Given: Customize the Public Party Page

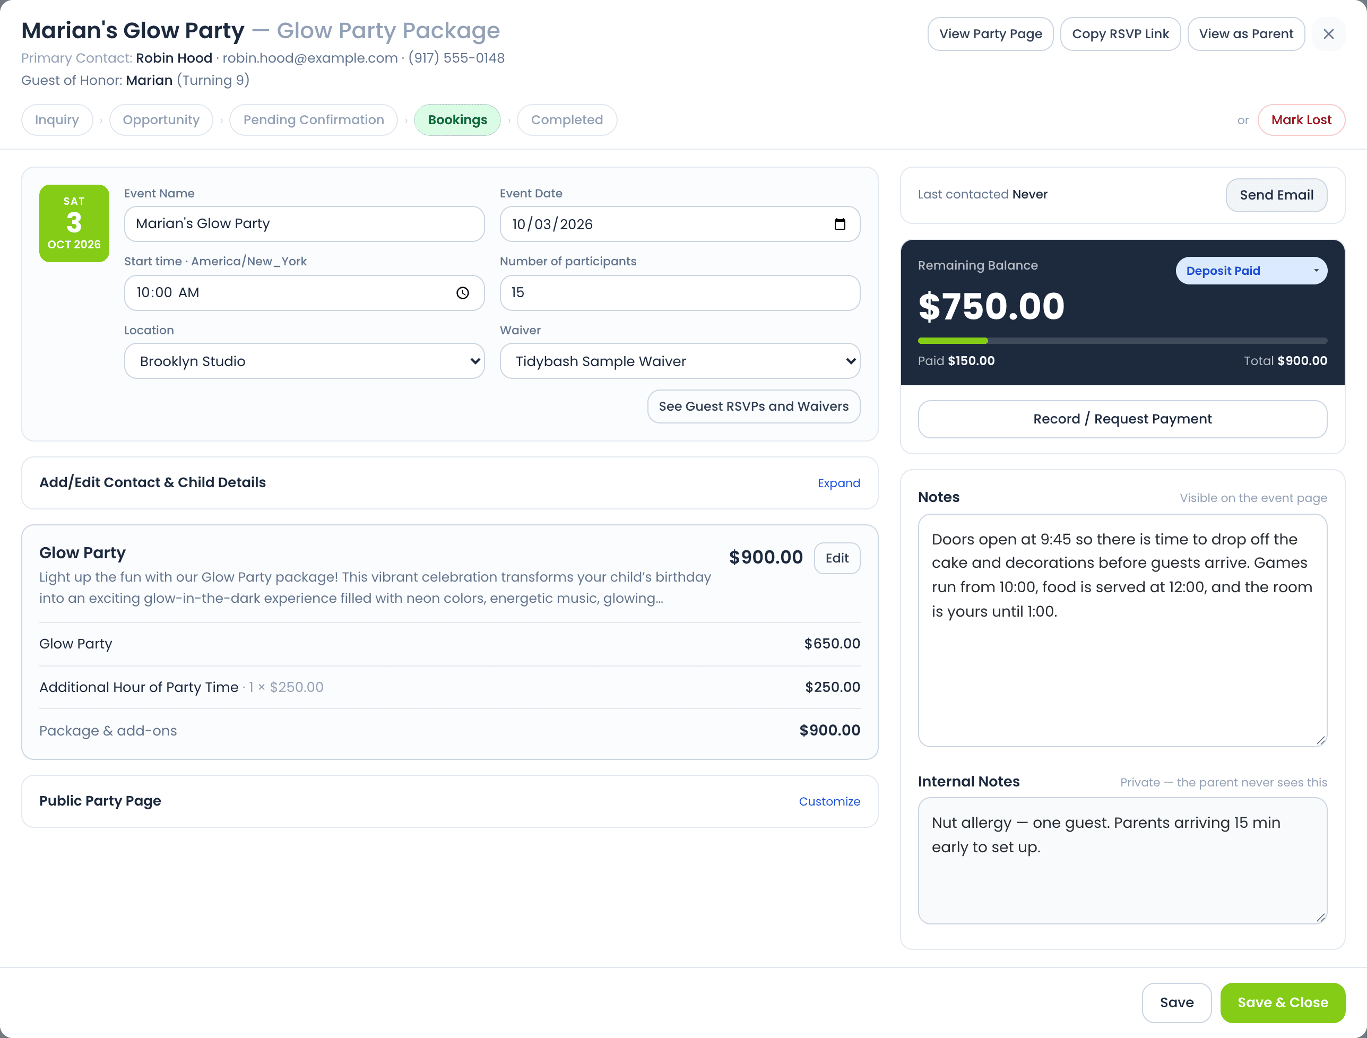Looking at the screenshot, I should pos(829,801).
